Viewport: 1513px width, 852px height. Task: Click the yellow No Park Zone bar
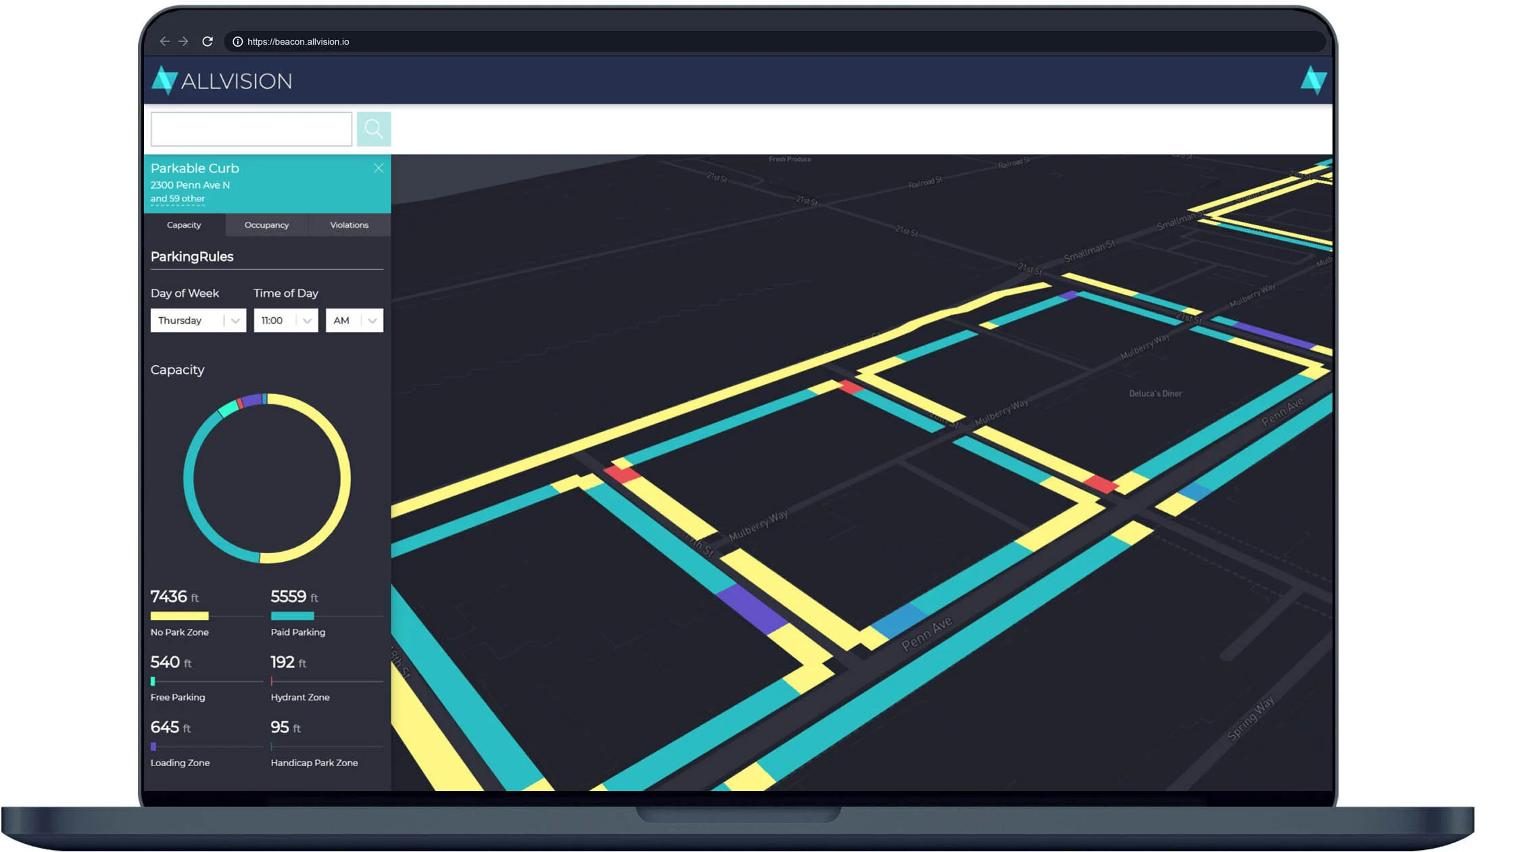pos(179,616)
